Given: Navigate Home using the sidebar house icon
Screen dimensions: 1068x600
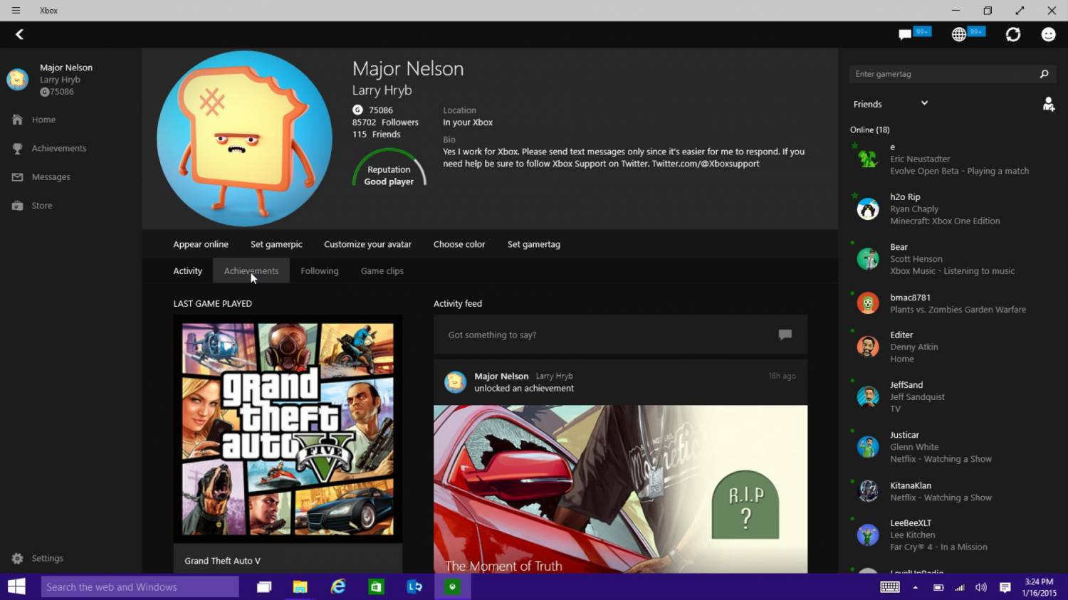Looking at the screenshot, I should point(16,119).
